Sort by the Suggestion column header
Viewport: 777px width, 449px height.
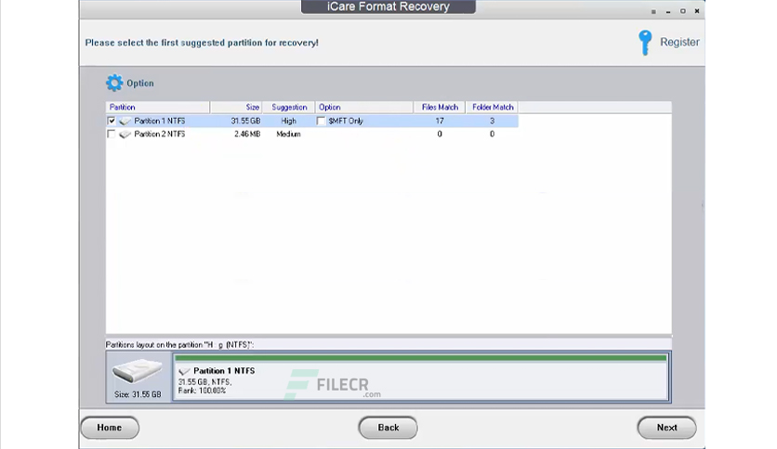pos(289,108)
